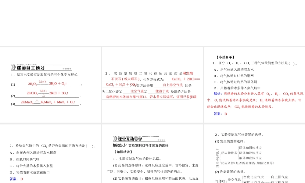Select option A 将气体通入澄清石灰水

[234, 70]
